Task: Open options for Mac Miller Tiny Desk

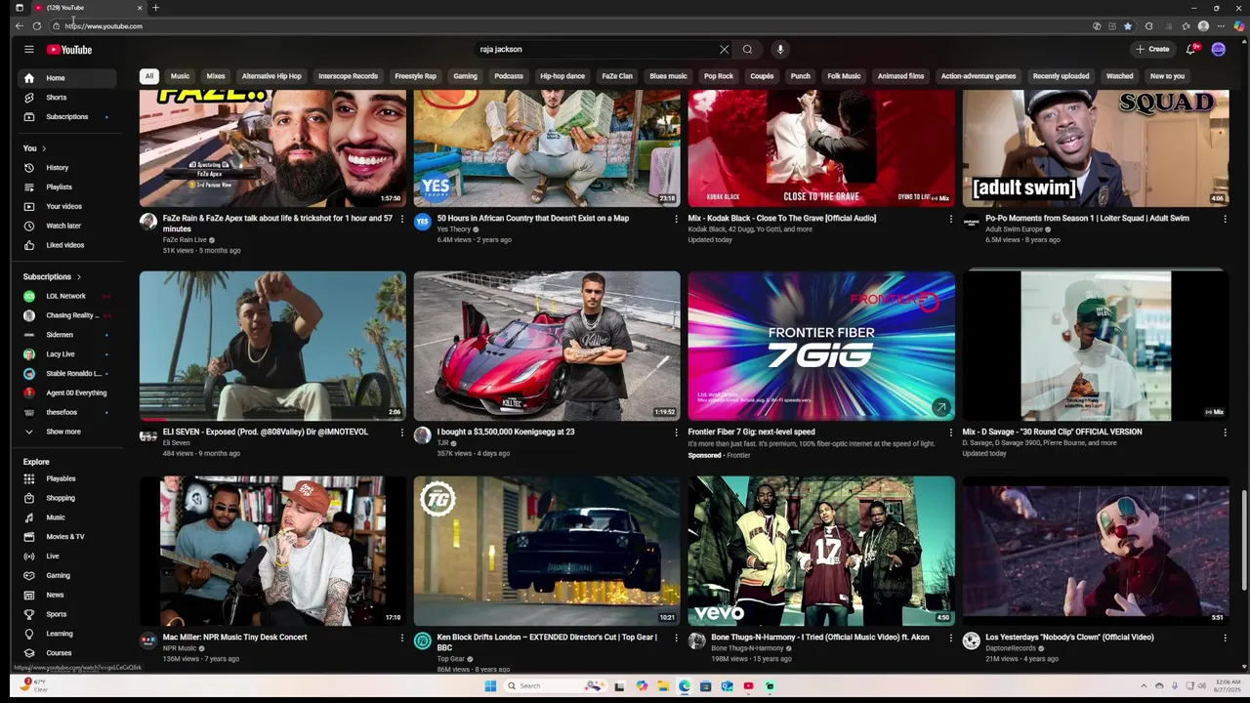Action: 401,637
